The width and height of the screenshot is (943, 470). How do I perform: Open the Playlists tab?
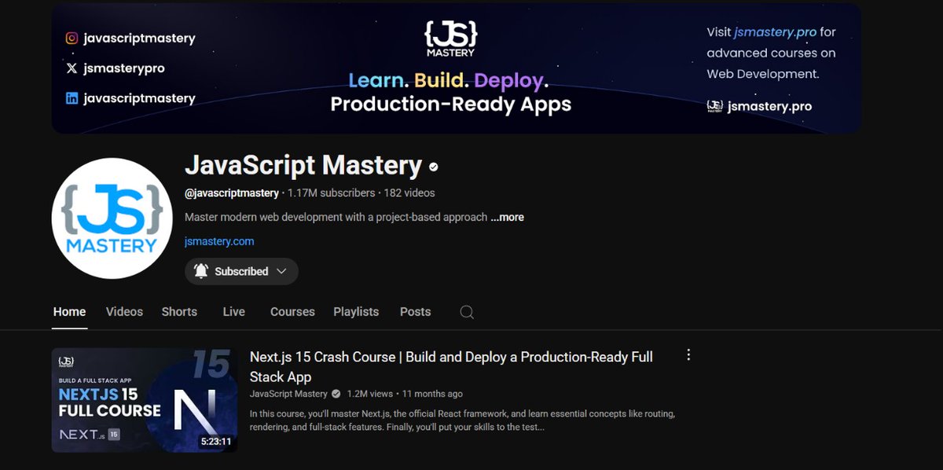356,312
